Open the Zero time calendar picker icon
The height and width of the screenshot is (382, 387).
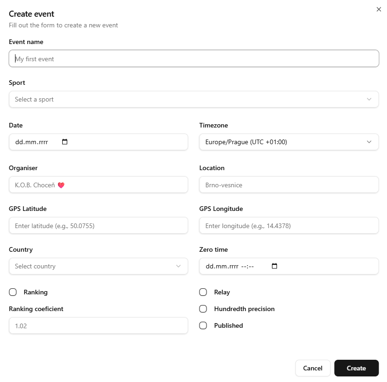[274, 266]
